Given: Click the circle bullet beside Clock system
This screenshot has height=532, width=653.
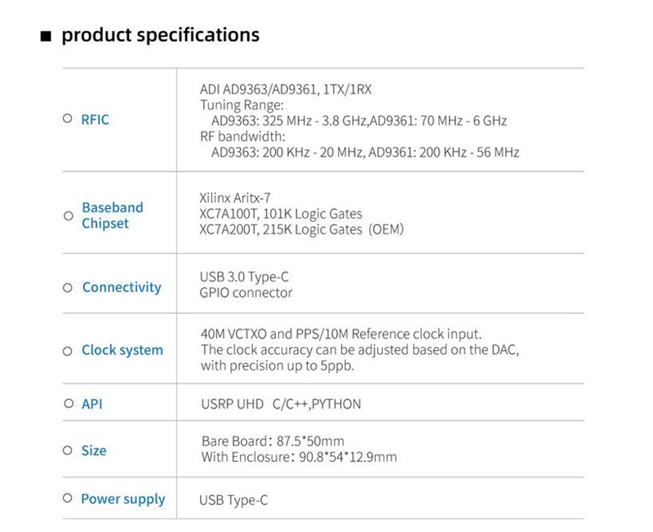Looking at the screenshot, I should click(x=68, y=351).
